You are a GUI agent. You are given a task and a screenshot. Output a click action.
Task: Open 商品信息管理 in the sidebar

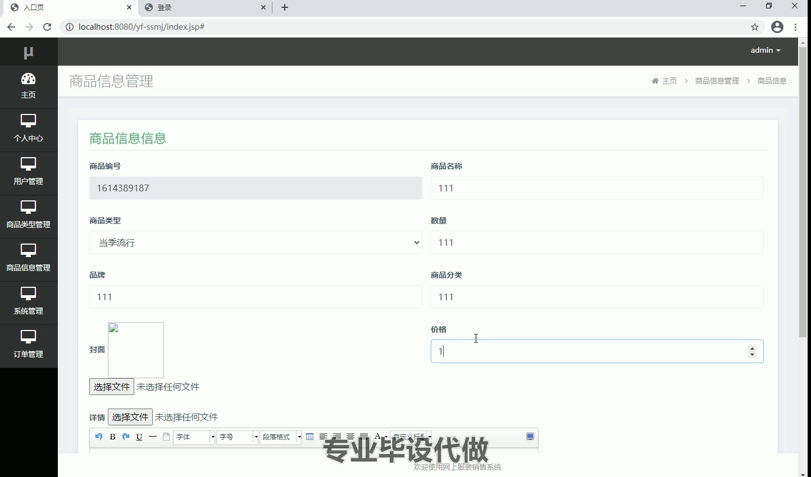point(29,260)
